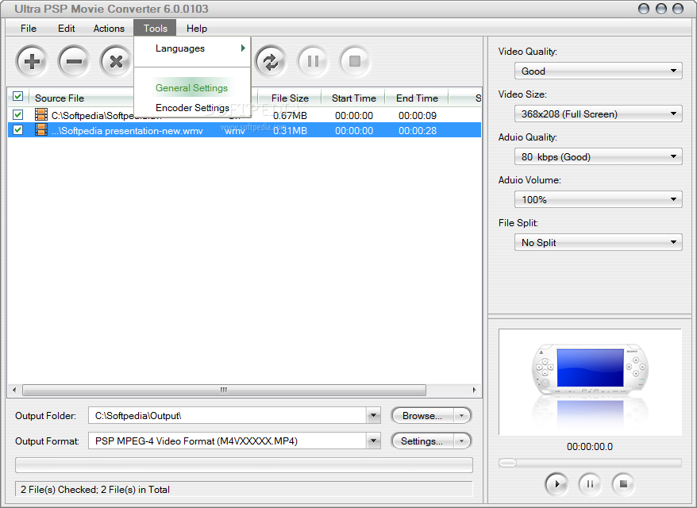Expand the Output Format dropdown
The height and width of the screenshot is (508, 697).
pyautogui.click(x=373, y=441)
